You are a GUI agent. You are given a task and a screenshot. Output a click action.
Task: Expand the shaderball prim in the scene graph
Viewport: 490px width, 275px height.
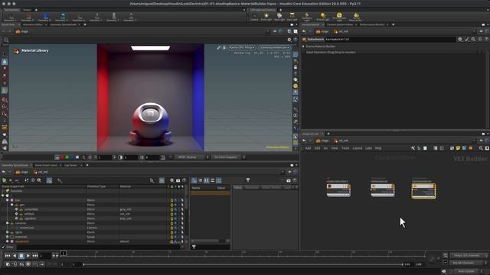tap(8, 241)
